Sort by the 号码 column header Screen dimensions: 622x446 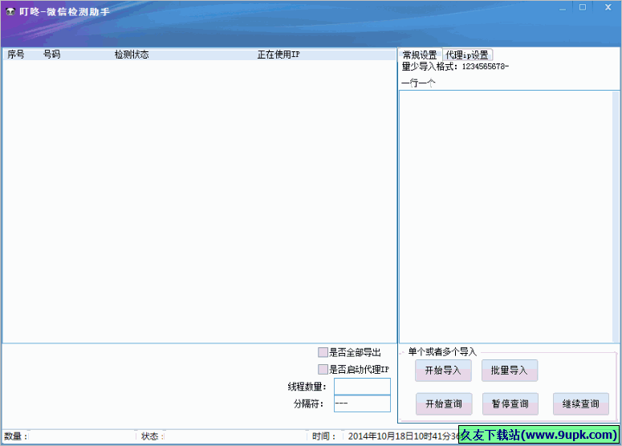(x=52, y=55)
